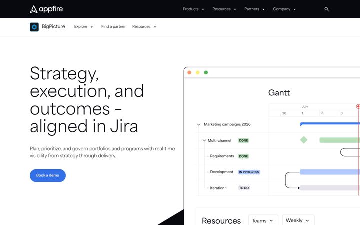Click the green dot in the mockup window
The height and width of the screenshot is (225, 360).
pos(206,73)
